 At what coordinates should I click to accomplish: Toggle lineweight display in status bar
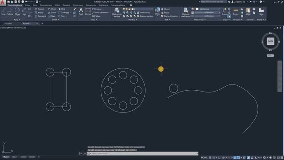[245, 158]
